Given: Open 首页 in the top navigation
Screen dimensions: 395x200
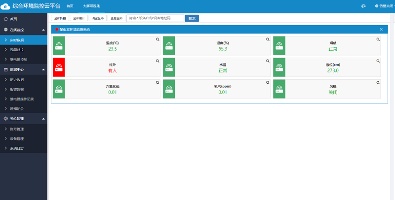Looking at the screenshot, I should [70, 6].
